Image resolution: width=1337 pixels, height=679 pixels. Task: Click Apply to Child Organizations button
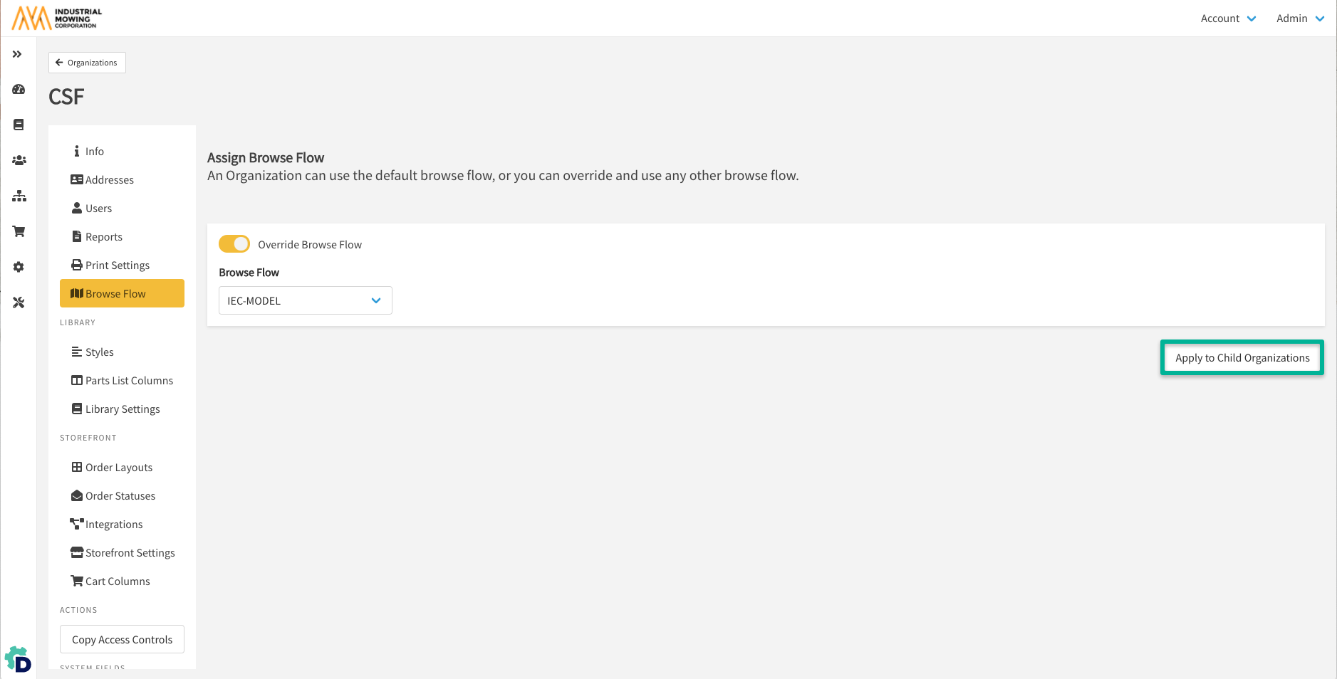point(1242,358)
